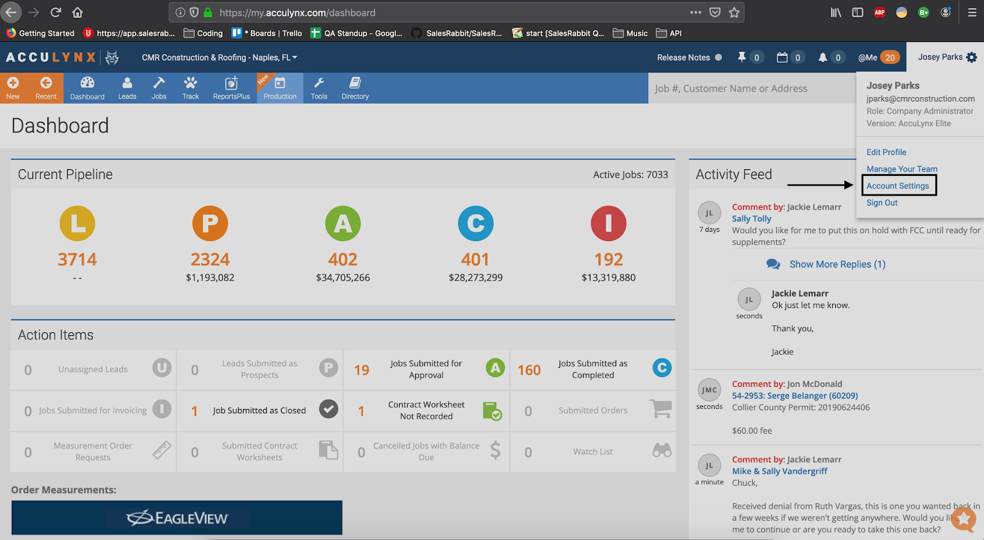
Task: Click the pin icon in header
Action: click(742, 57)
